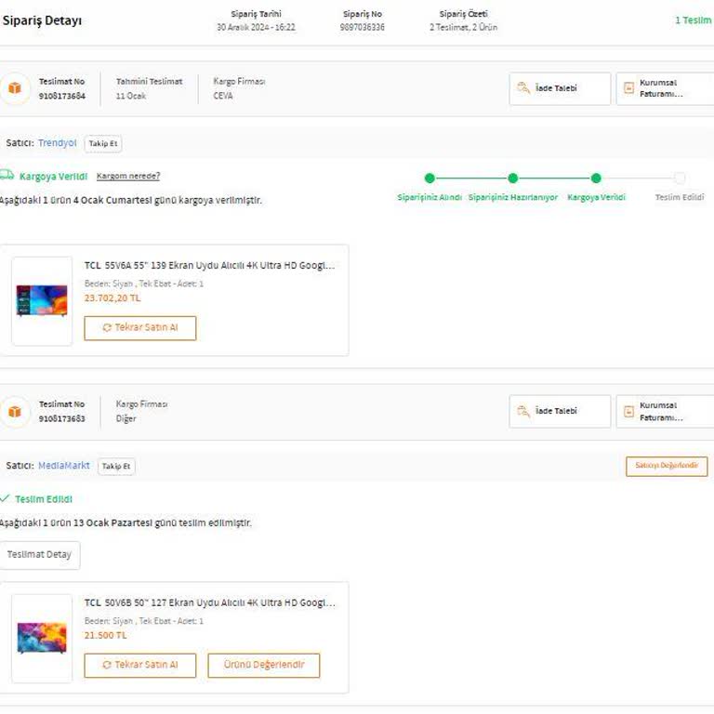This screenshot has height=714, width=714.
Task: Select the 2 Teslimat, 2 Ürün summary
Action: tap(464, 27)
